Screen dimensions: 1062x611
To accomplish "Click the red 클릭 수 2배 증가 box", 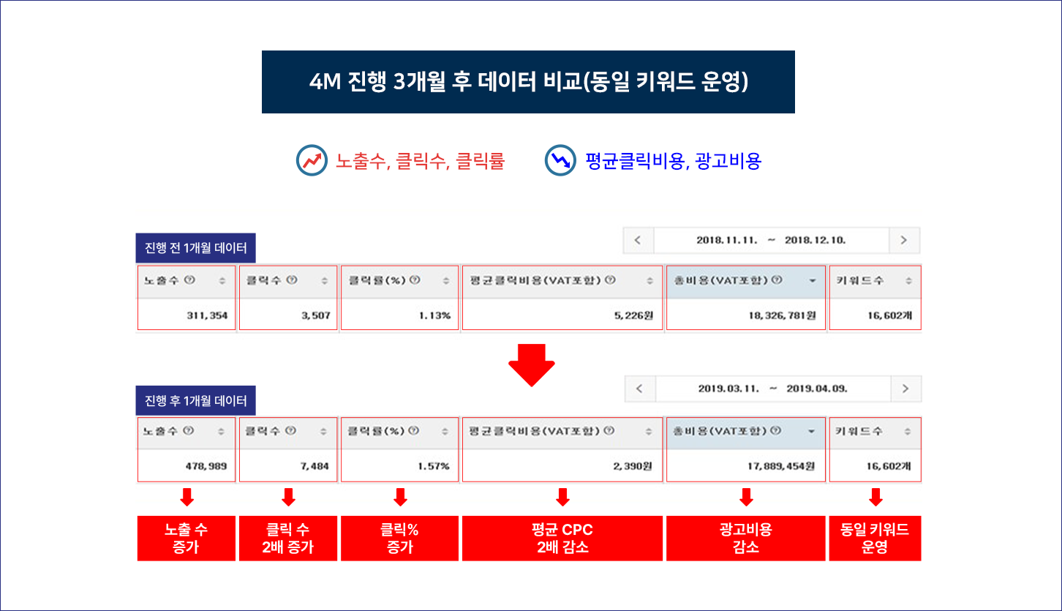I will click(x=288, y=539).
